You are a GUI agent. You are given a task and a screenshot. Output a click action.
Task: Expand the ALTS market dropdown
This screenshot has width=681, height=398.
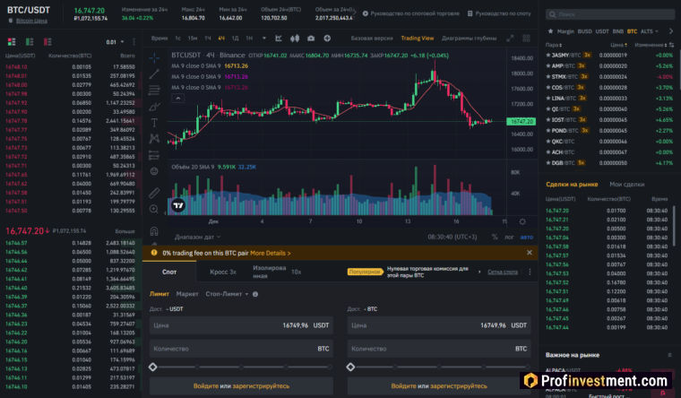650,31
